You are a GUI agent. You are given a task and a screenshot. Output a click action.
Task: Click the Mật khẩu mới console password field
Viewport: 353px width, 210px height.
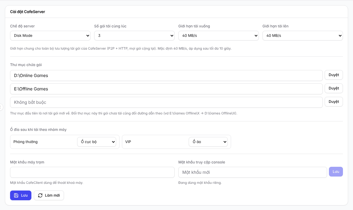[253, 172]
